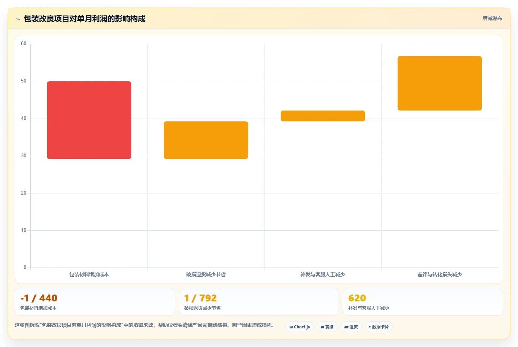Select the orange 破损退货减少节省 bar
The image size is (518, 347).
206,140
